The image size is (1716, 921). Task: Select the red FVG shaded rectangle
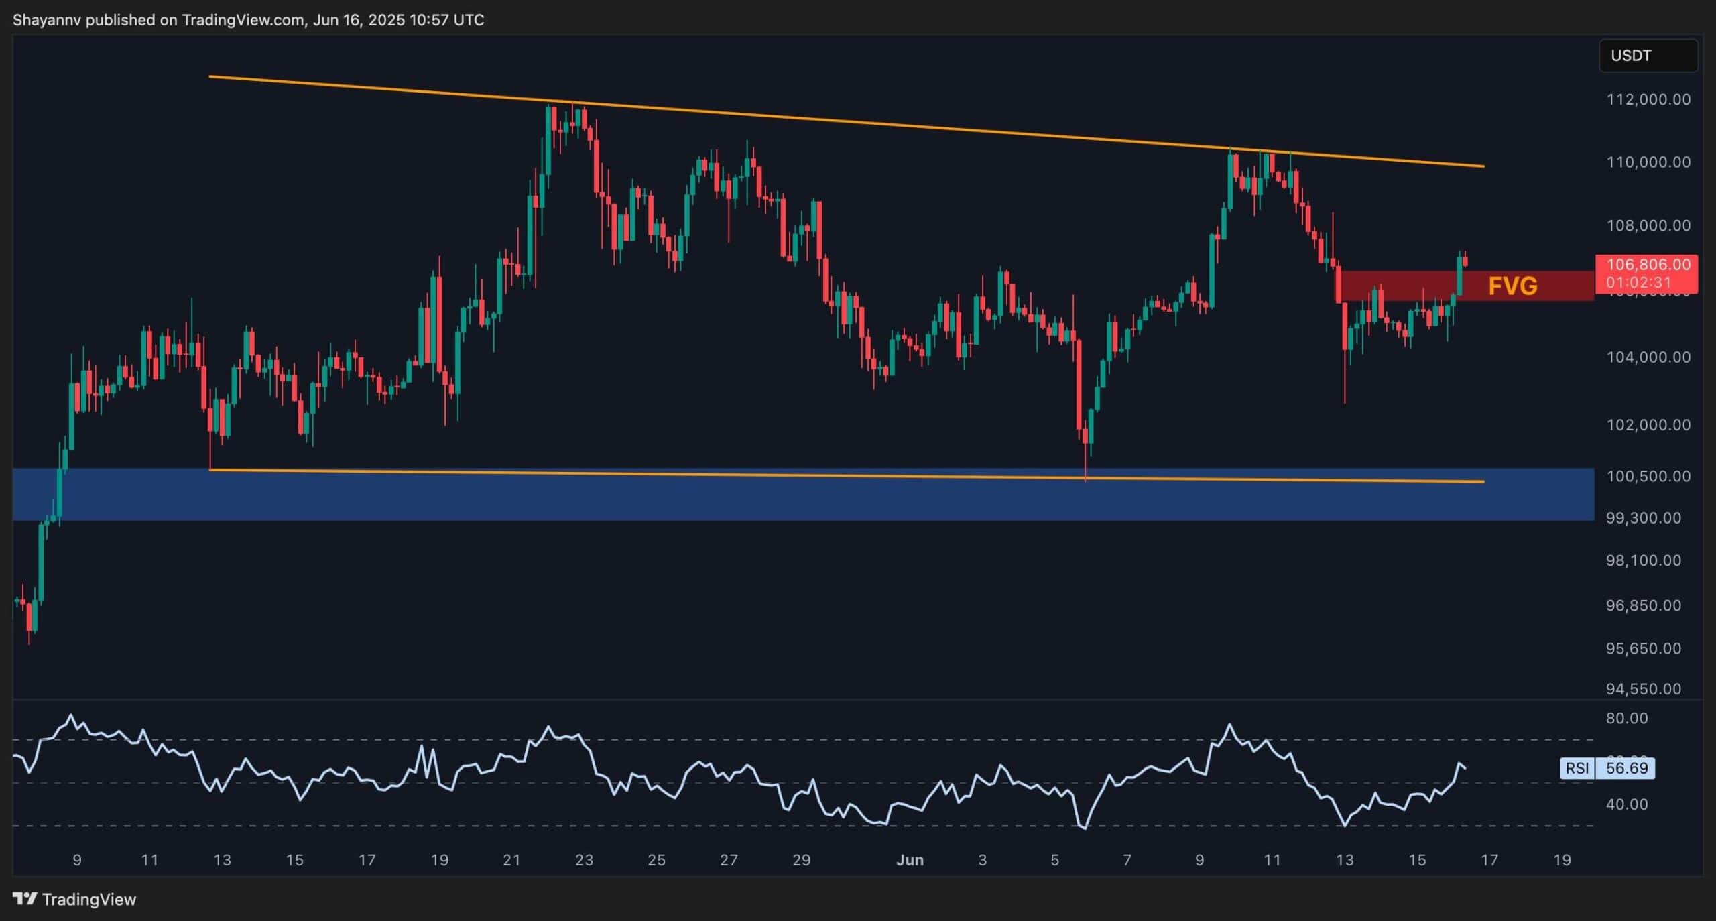1408,280
